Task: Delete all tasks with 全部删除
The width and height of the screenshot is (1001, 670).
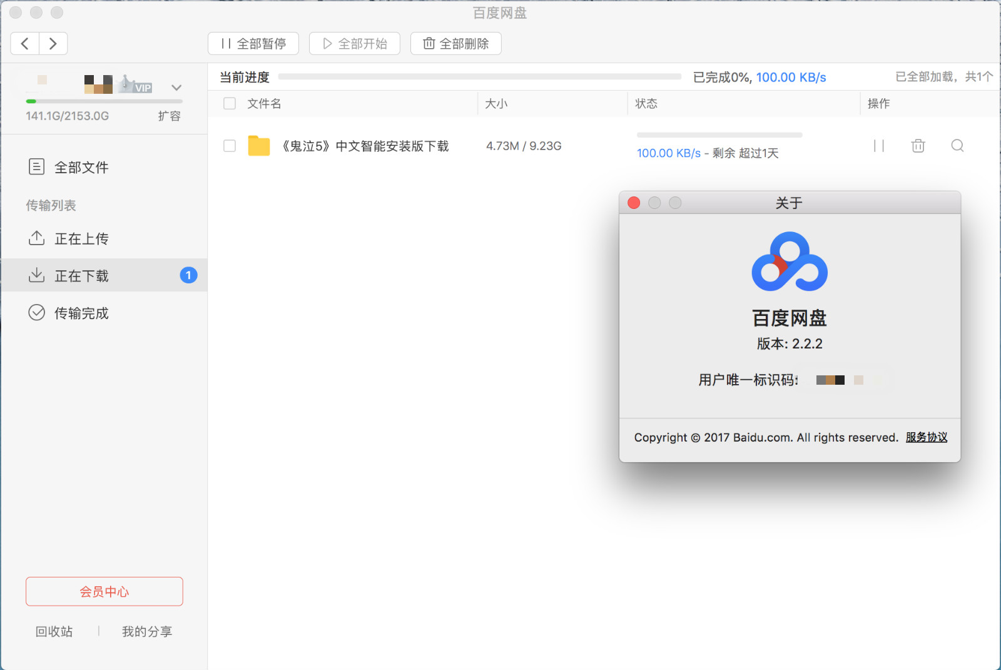Action: (456, 43)
